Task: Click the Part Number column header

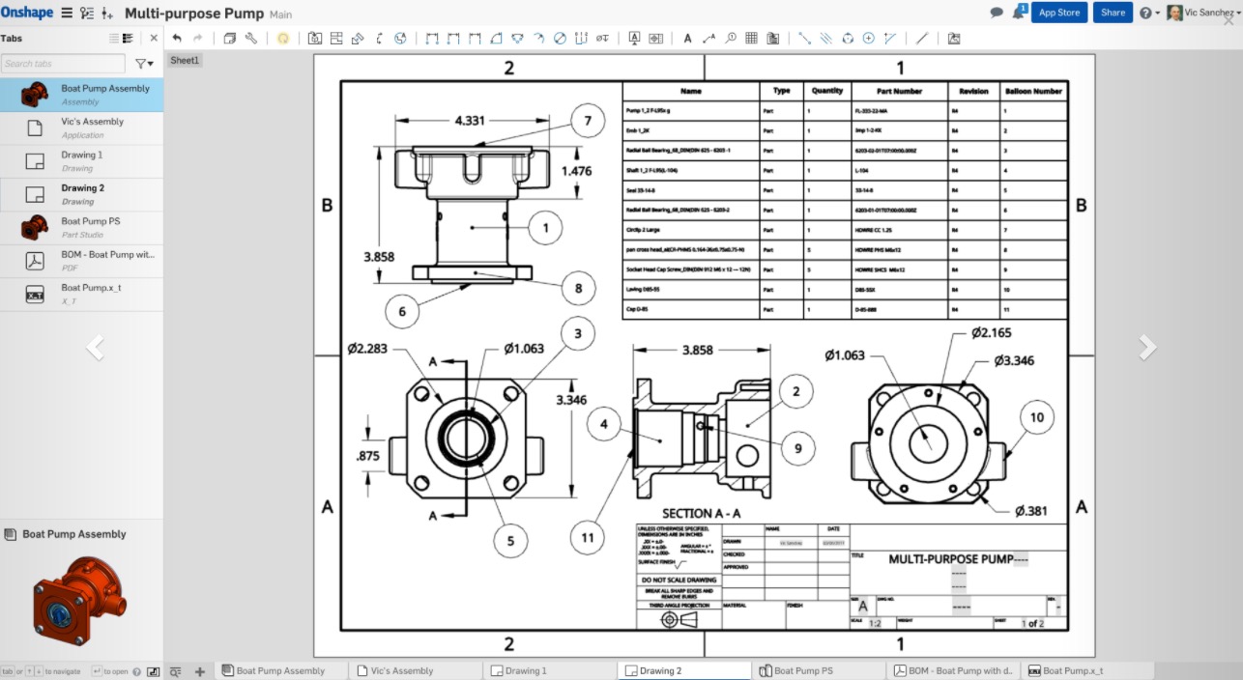Action: click(x=899, y=91)
